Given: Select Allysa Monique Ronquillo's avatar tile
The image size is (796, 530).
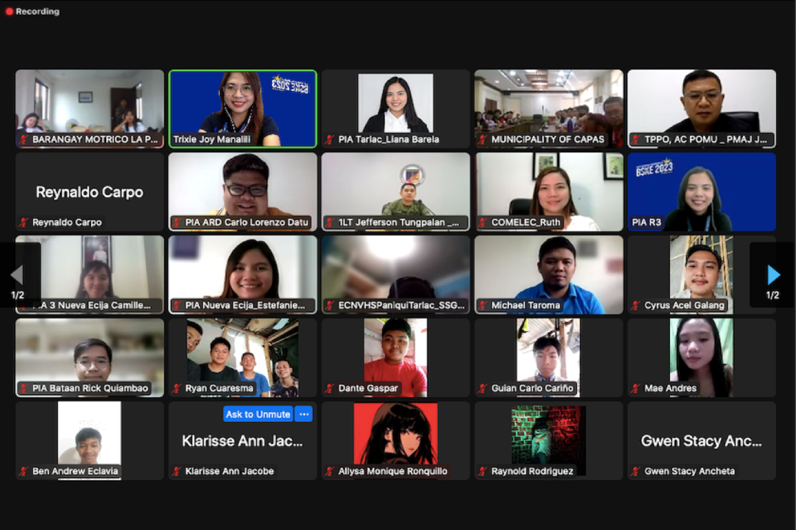Looking at the screenshot, I should tap(396, 441).
